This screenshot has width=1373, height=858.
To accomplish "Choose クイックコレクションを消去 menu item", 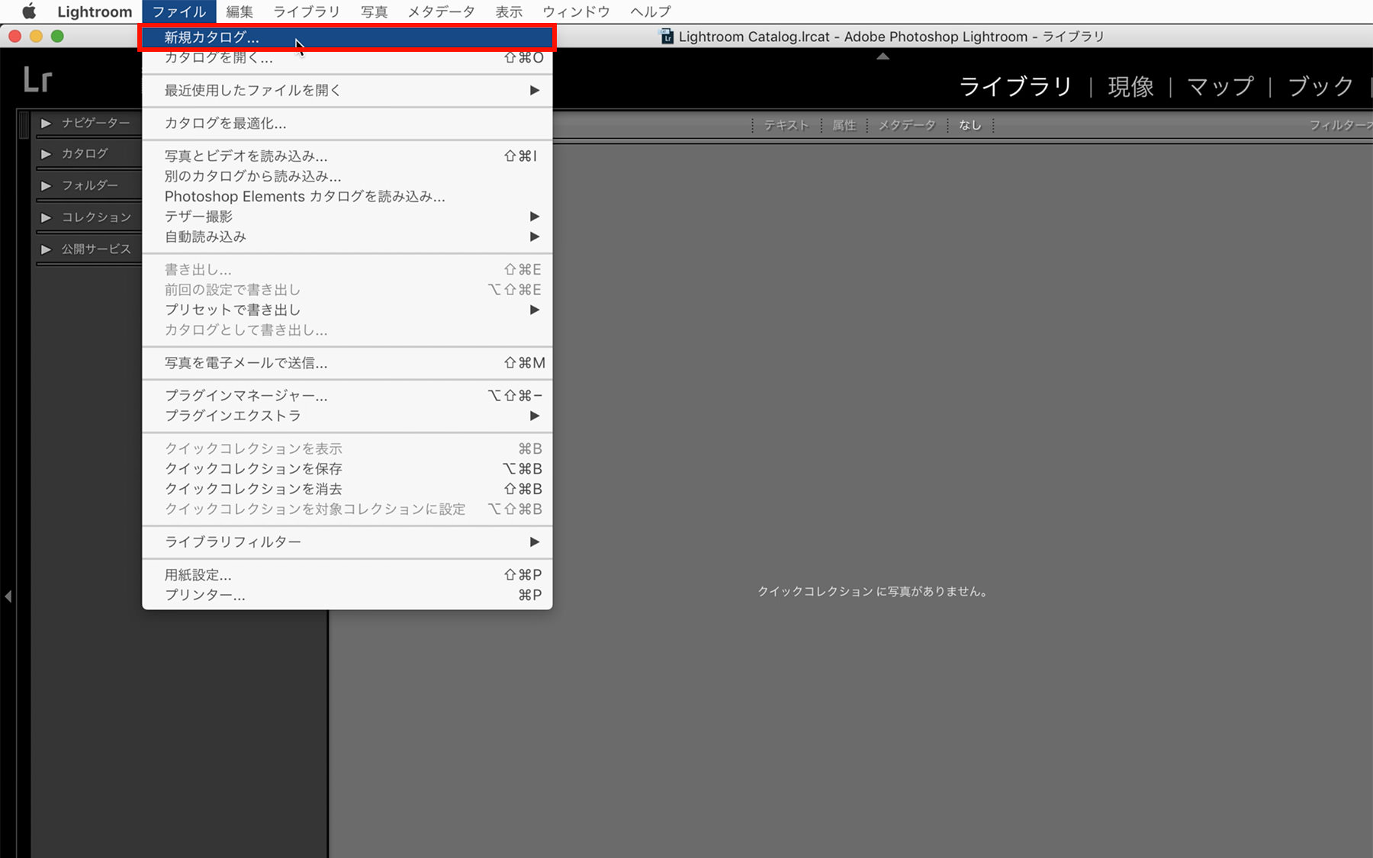I will tap(347, 489).
